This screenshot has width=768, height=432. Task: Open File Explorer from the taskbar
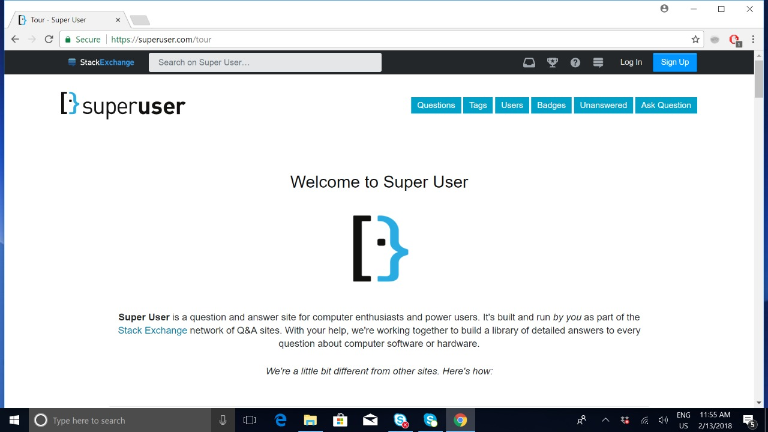310,420
